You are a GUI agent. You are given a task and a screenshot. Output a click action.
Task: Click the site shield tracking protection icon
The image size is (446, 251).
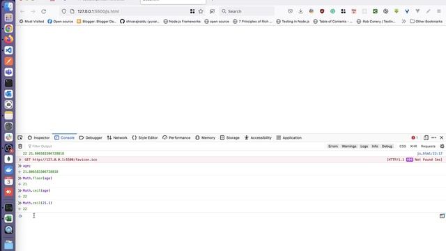click(64, 11)
